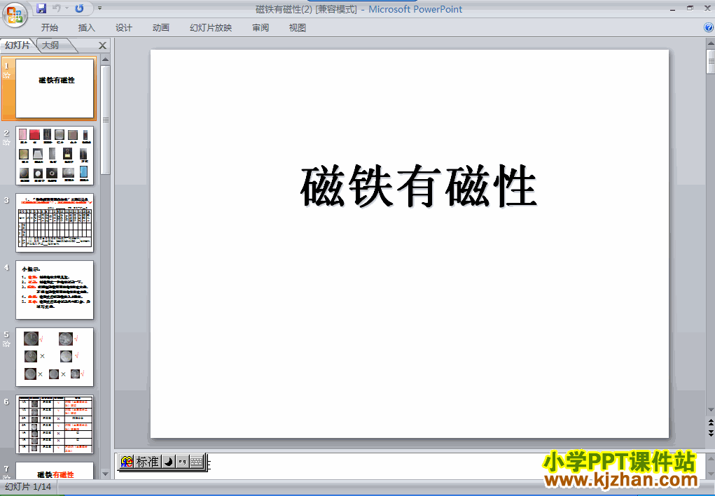Viewport: 715px width, 496px height.
Task: Click the slide title text 磁铁有磁性
Action: click(418, 187)
